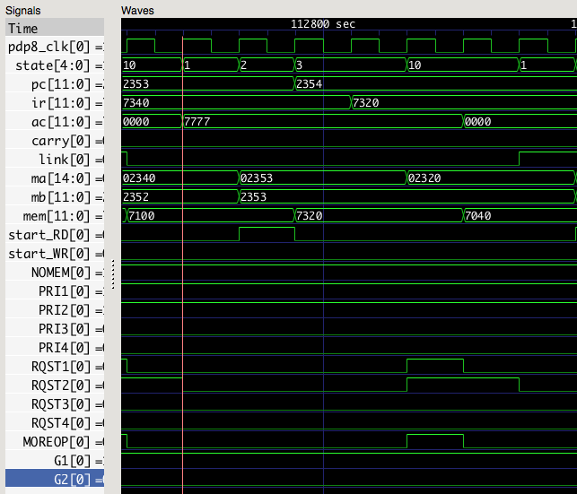
Task: Select the link[0] signal
Action: click(x=55, y=160)
